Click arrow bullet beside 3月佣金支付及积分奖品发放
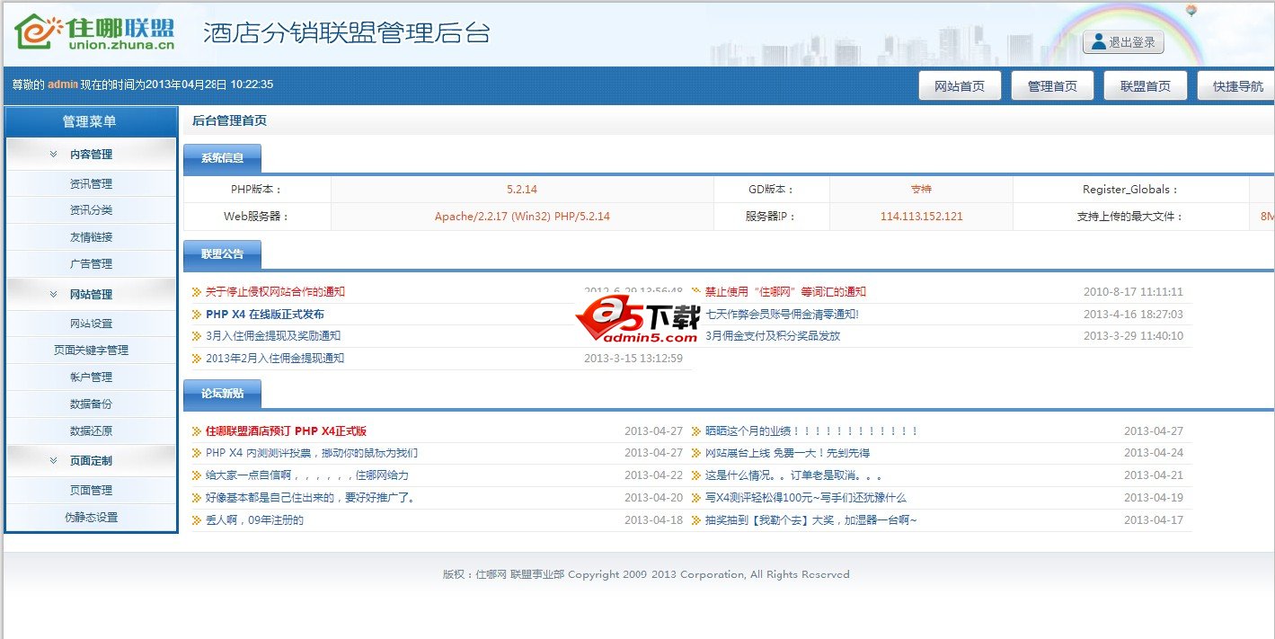The height and width of the screenshot is (639, 1275). click(x=696, y=336)
